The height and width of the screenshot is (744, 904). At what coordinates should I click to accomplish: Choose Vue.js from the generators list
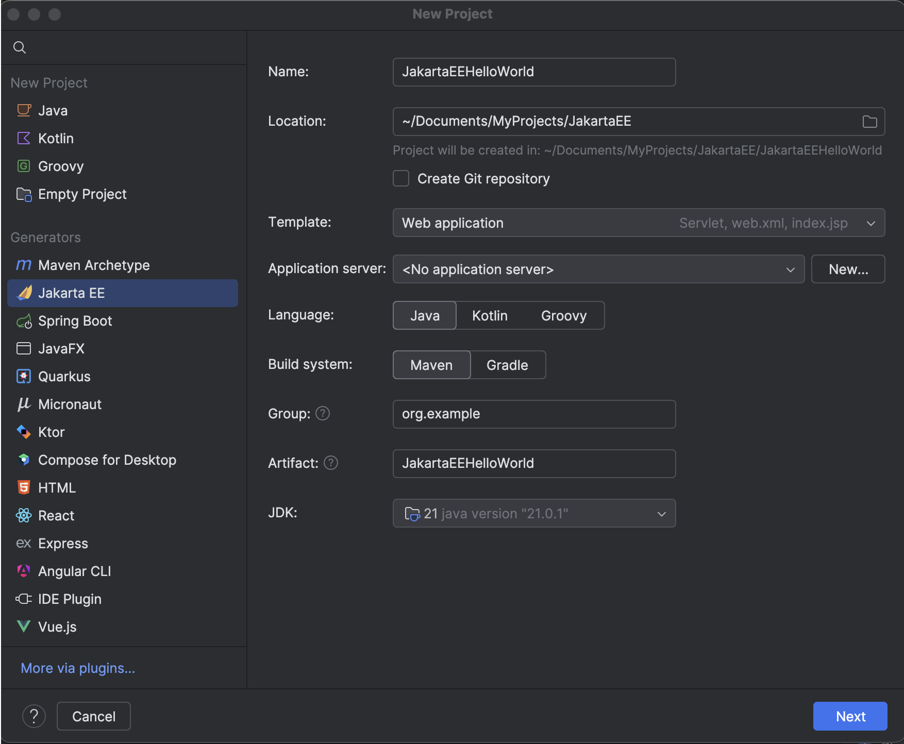pos(57,627)
